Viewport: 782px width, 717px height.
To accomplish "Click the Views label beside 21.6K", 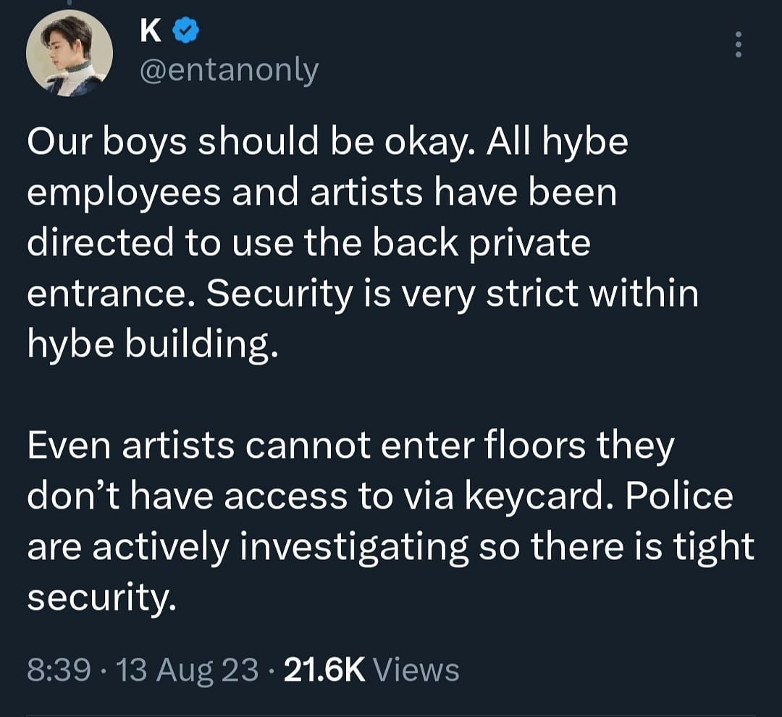I will [x=416, y=669].
